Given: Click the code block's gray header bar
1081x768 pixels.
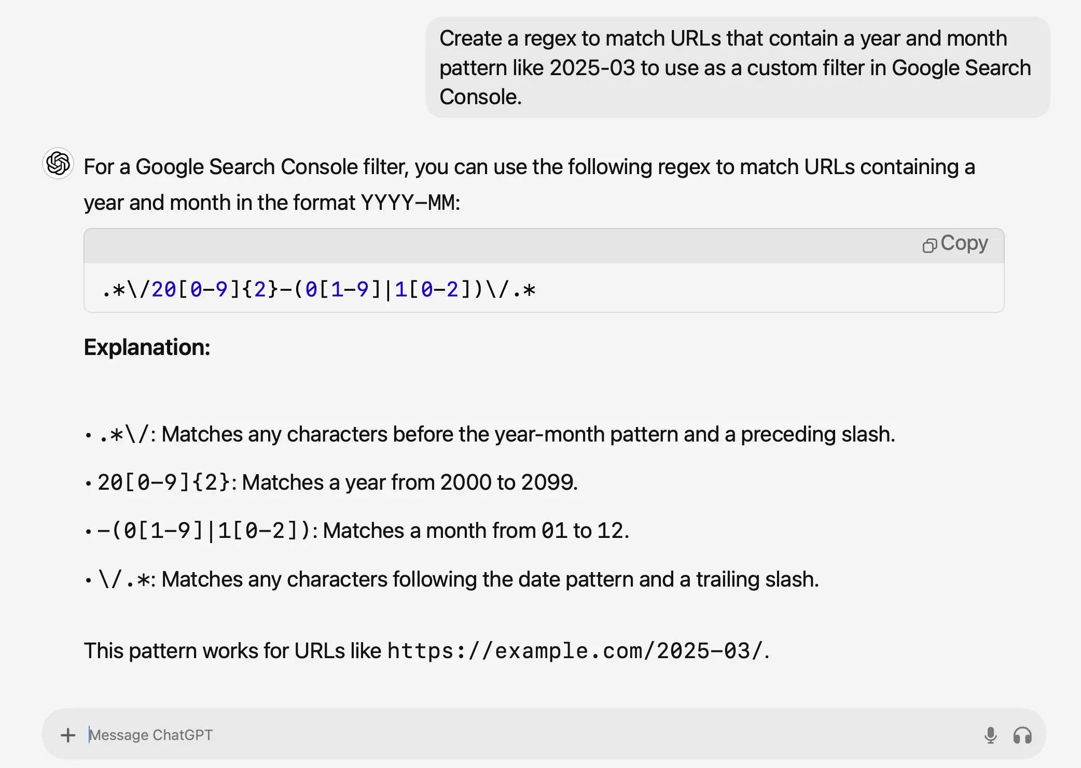Looking at the screenshot, I should tap(498, 245).
